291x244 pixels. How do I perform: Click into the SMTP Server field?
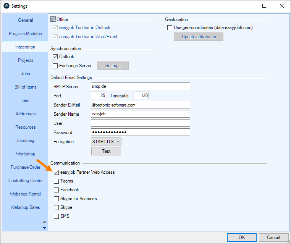coord(140,86)
